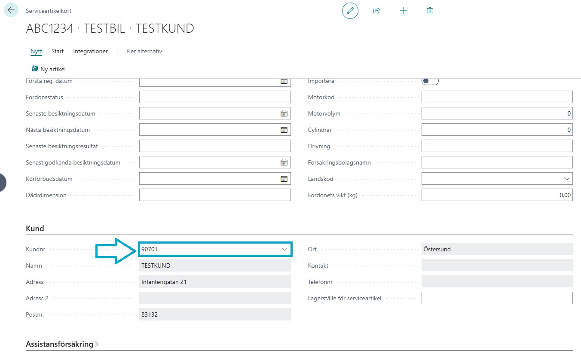
Task: Open calendar for Senaste besiktningsdatum
Action: [x=284, y=113]
